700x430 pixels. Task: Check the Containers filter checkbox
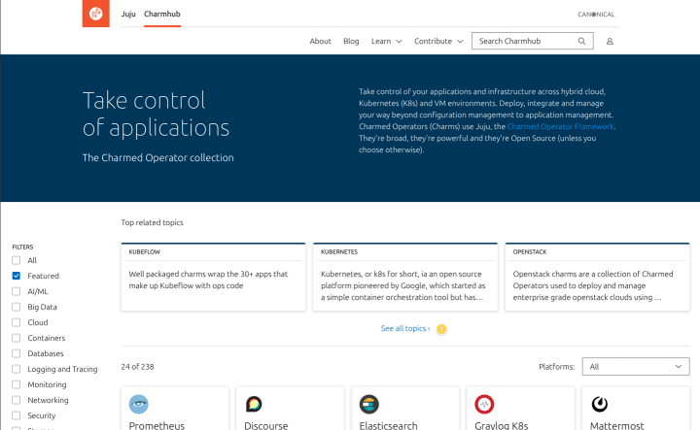pyautogui.click(x=17, y=338)
